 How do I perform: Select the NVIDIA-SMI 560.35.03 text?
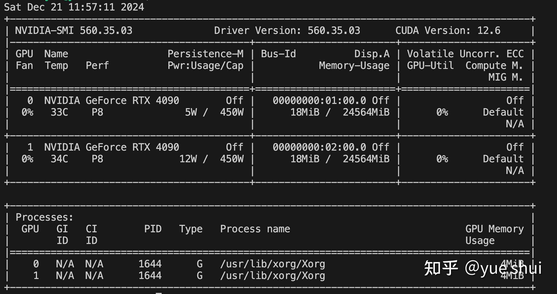[x=74, y=30]
